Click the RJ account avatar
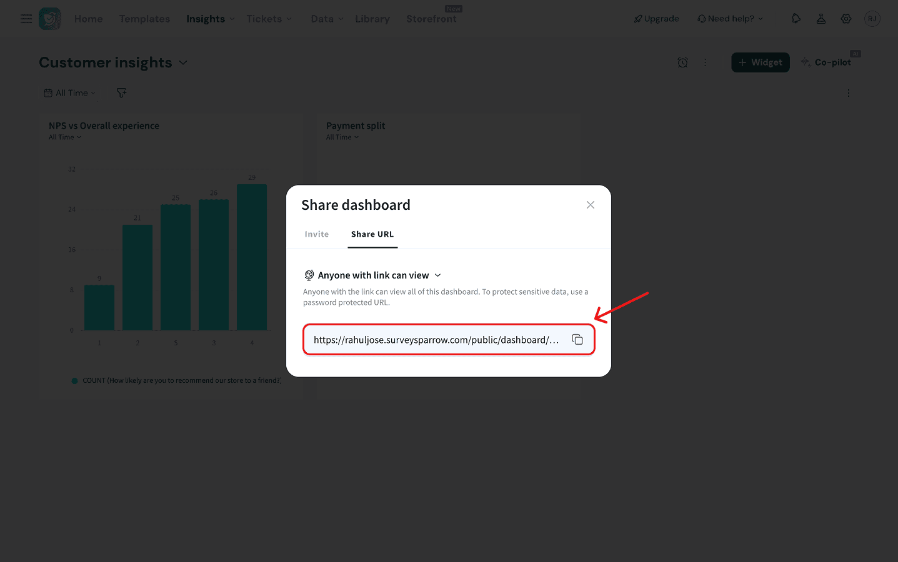898x562 pixels. [872, 19]
